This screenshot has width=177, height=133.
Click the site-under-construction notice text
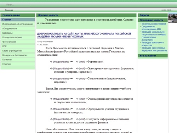pos(85,21)
